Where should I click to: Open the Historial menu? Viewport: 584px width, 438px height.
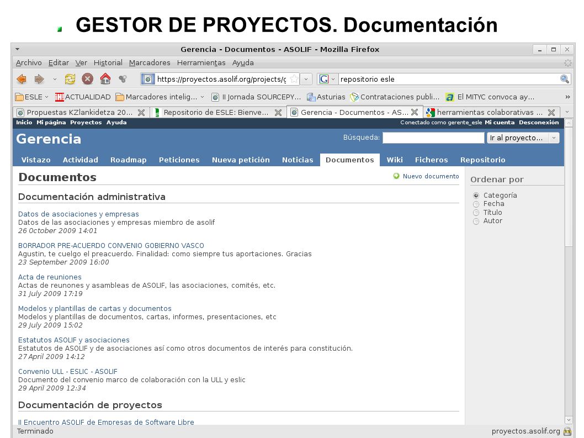coord(108,62)
